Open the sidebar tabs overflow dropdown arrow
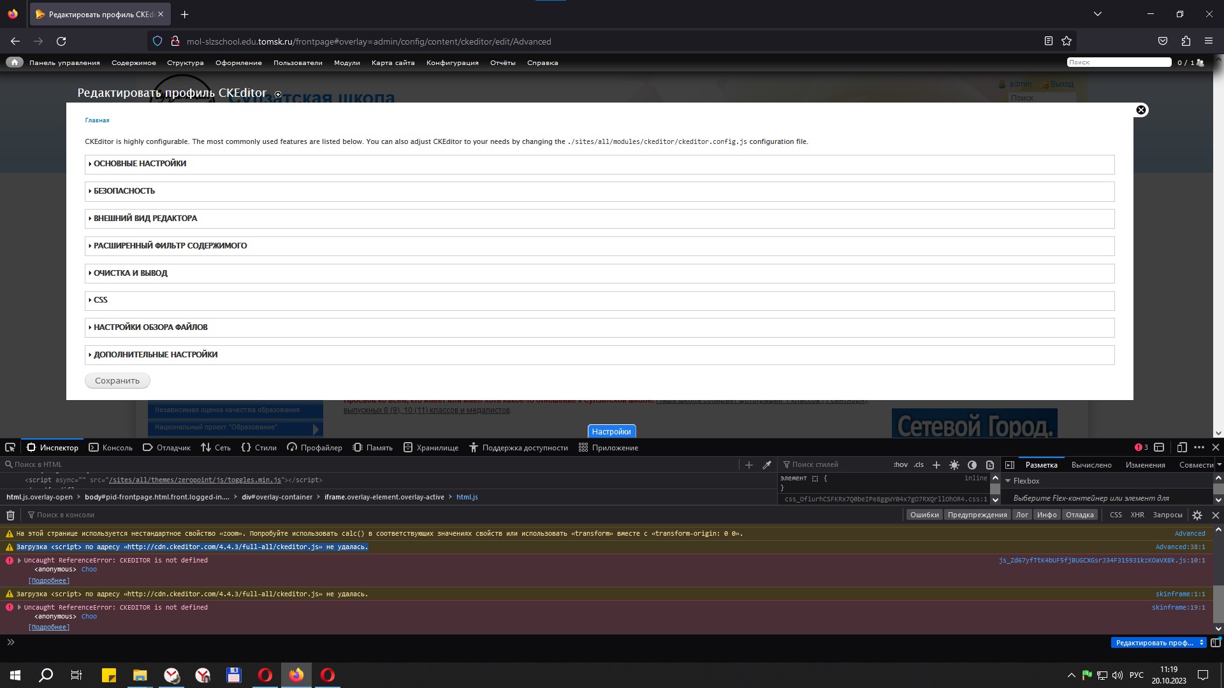This screenshot has height=688, width=1224. tap(1219, 465)
